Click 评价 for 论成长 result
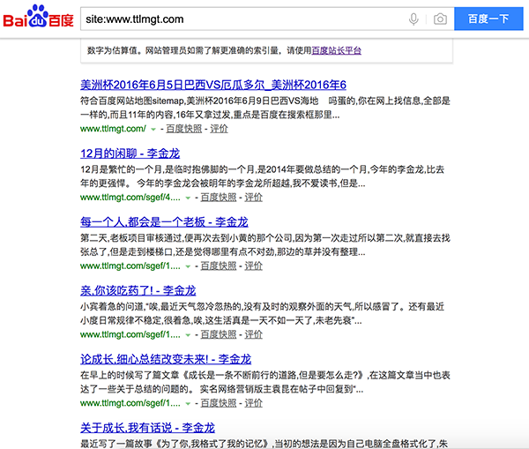Viewport: 529px width, 449px height. [x=253, y=403]
